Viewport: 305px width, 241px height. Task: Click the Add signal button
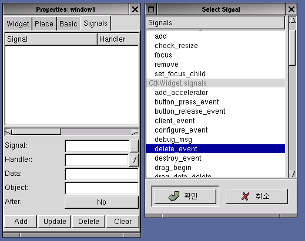[21, 222]
